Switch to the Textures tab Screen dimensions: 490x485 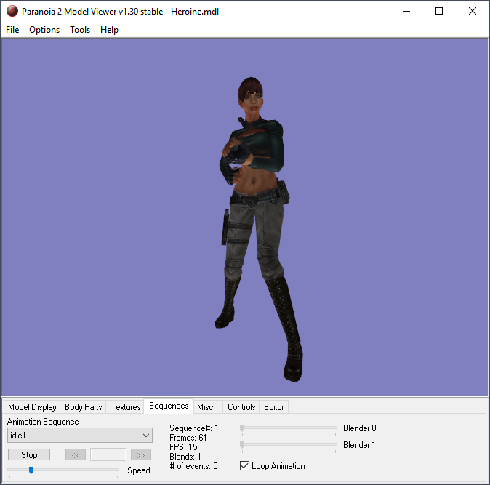(126, 407)
